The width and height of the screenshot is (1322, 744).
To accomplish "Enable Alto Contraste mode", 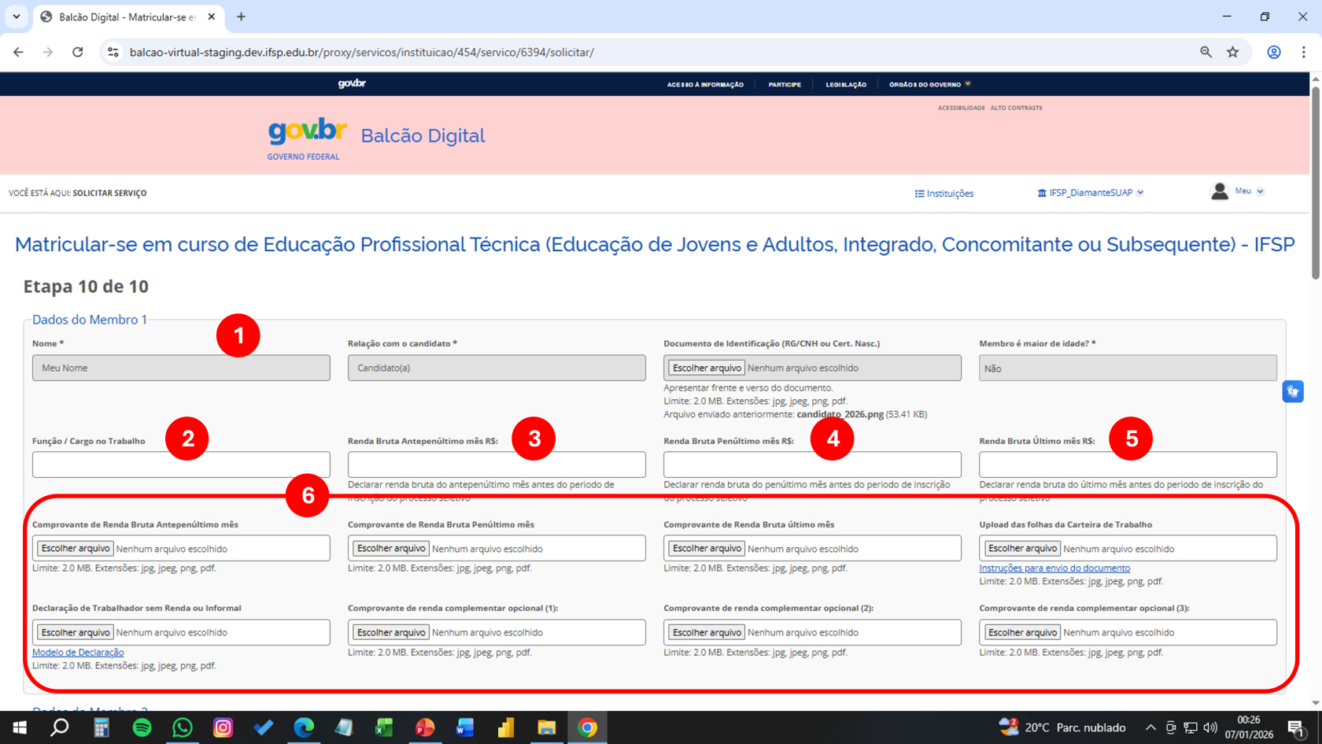I will pyautogui.click(x=1017, y=108).
